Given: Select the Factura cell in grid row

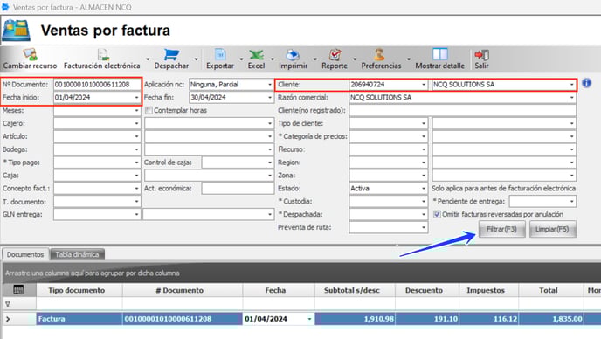Looking at the screenshot, I should (x=79, y=319).
